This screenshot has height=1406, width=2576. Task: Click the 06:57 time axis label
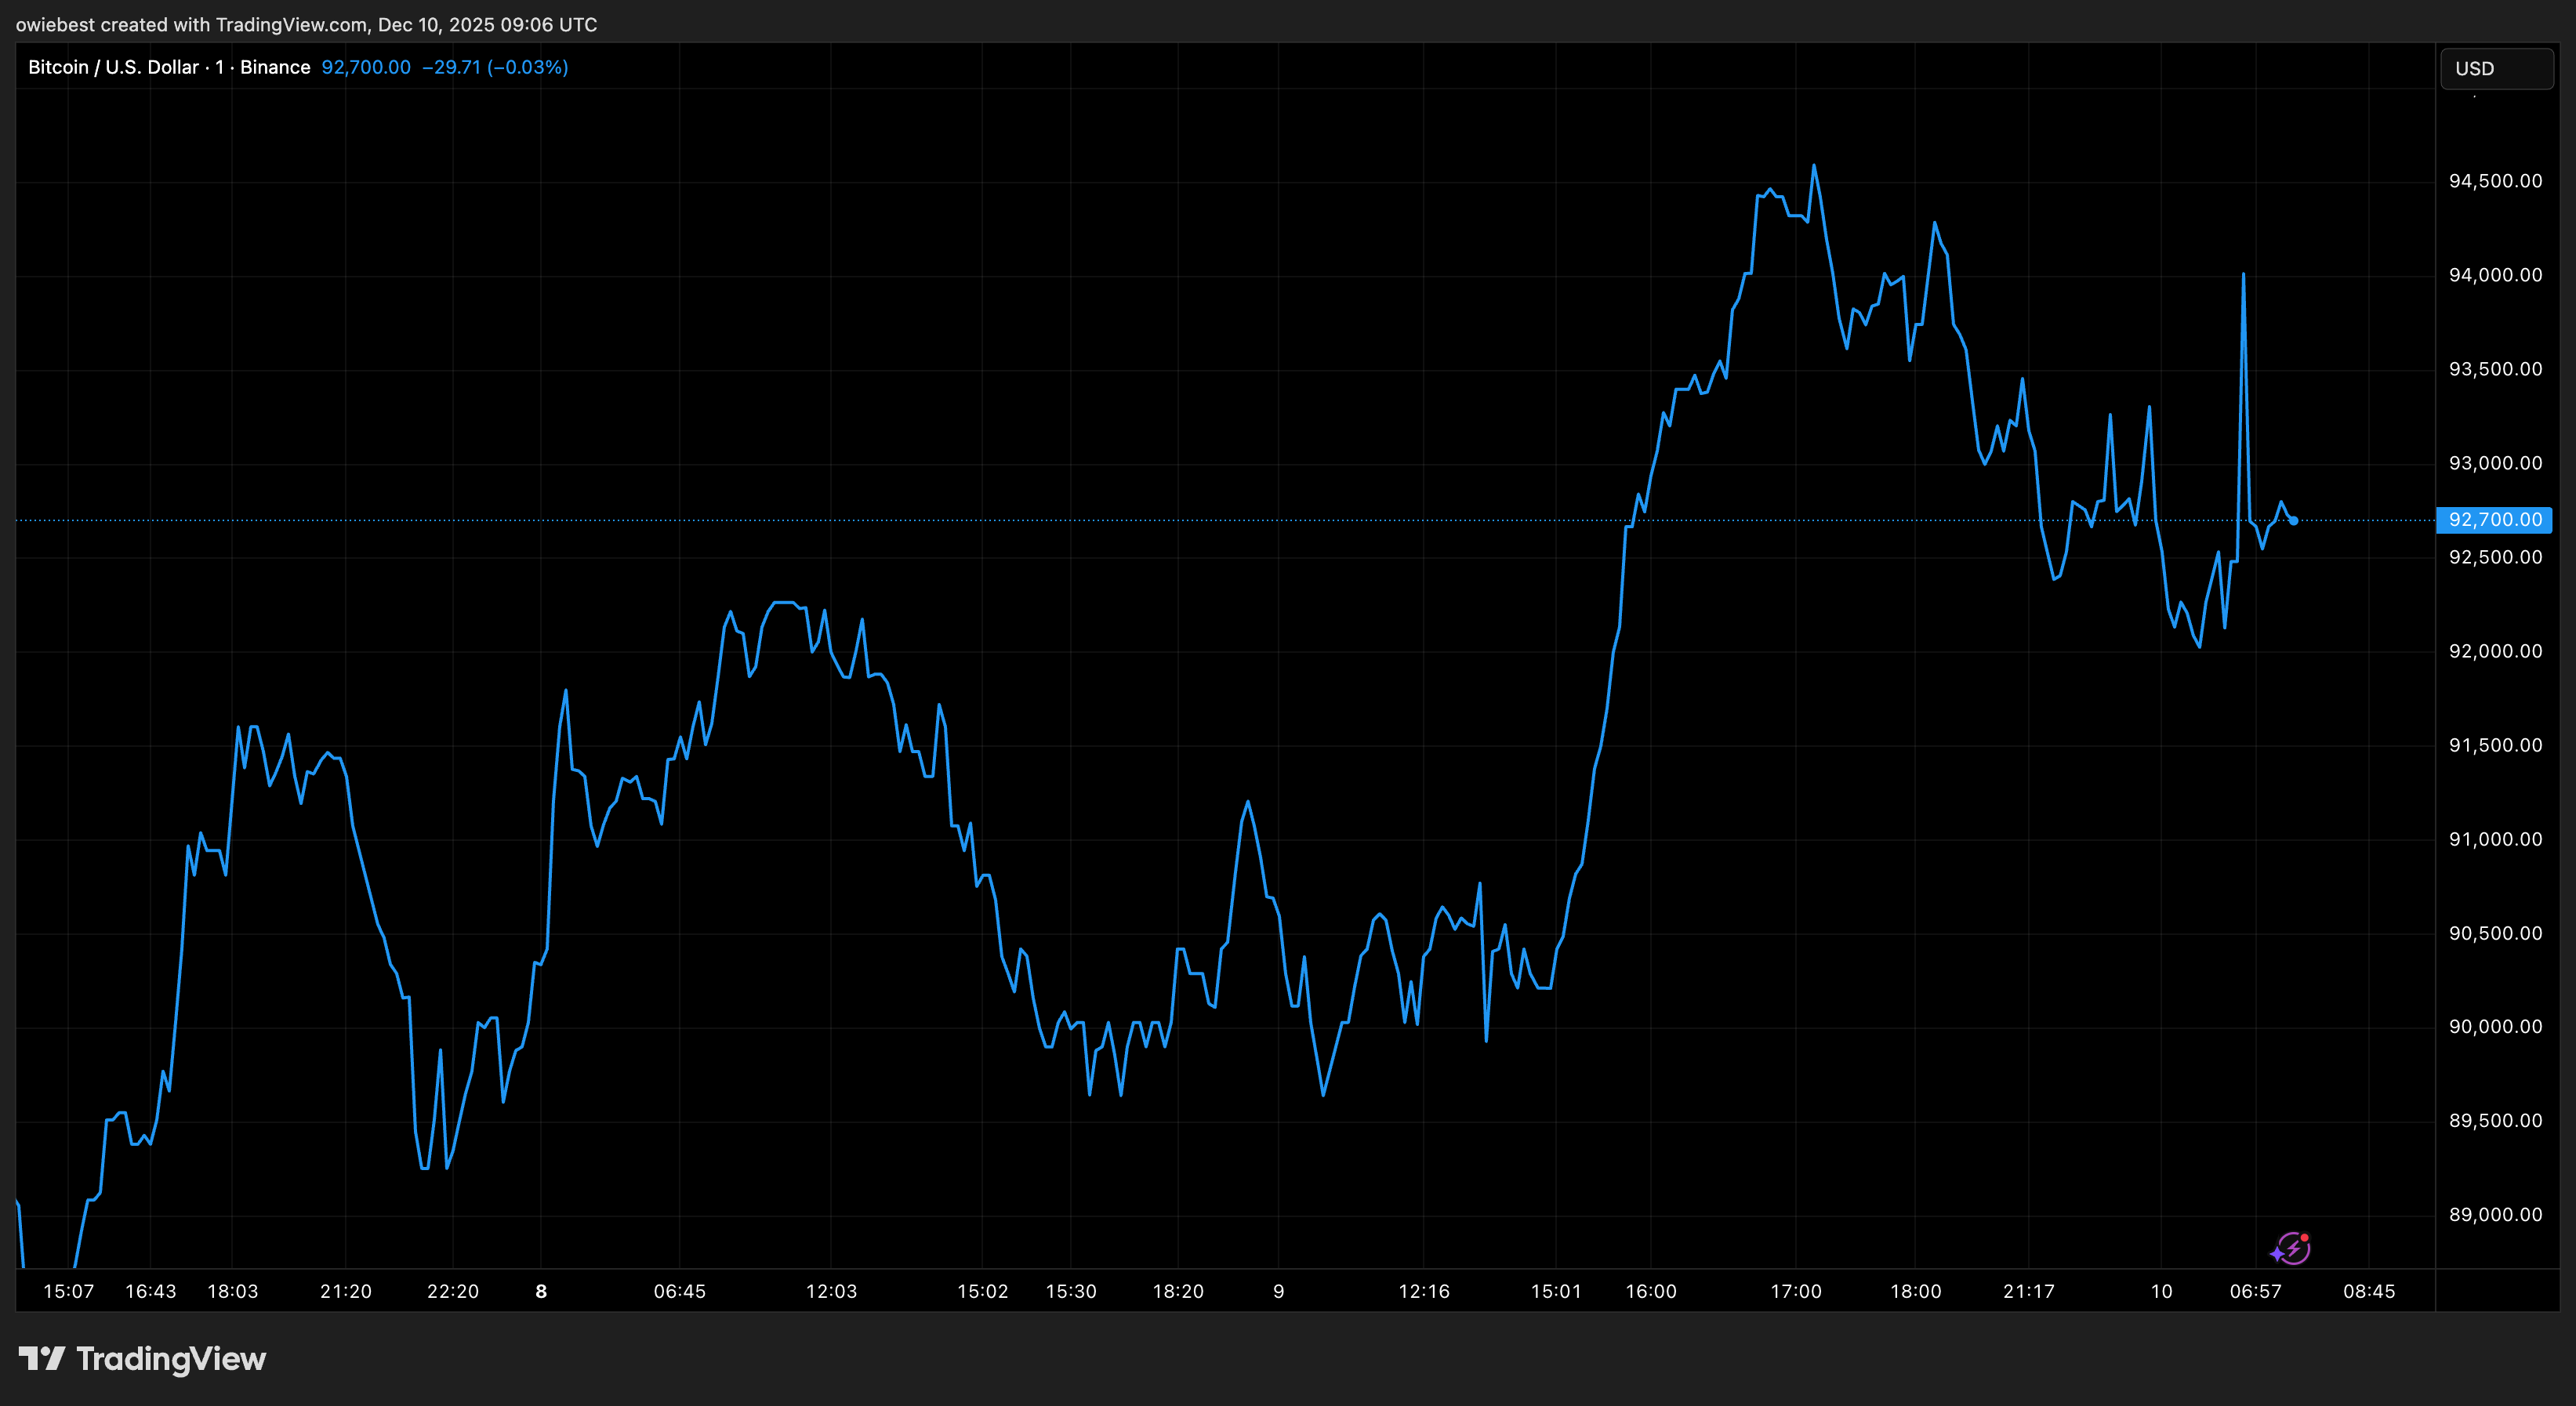click(2255, 1291)
